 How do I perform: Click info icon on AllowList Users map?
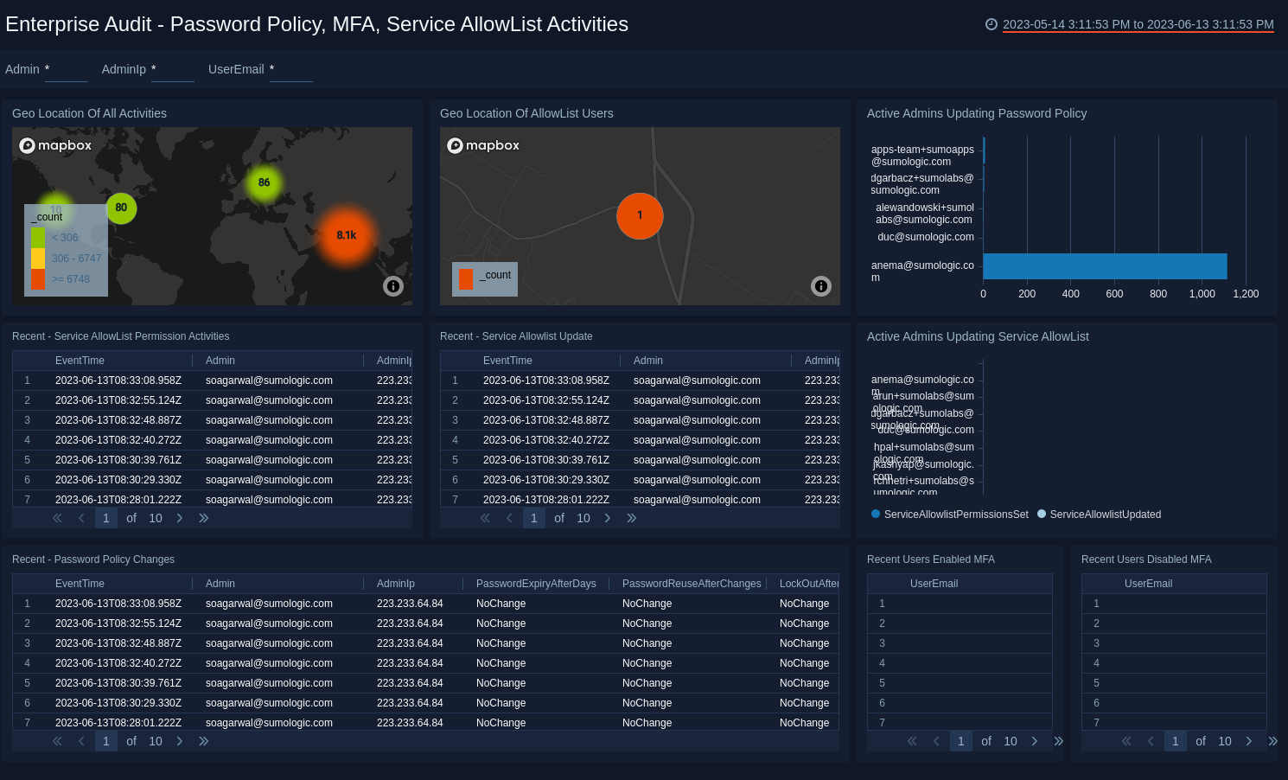coord(821,286)
